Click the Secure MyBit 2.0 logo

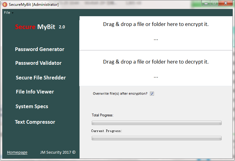tap(40, 27)
